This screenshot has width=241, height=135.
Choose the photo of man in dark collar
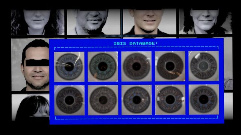pyautogui.click(x=150, y=22)
